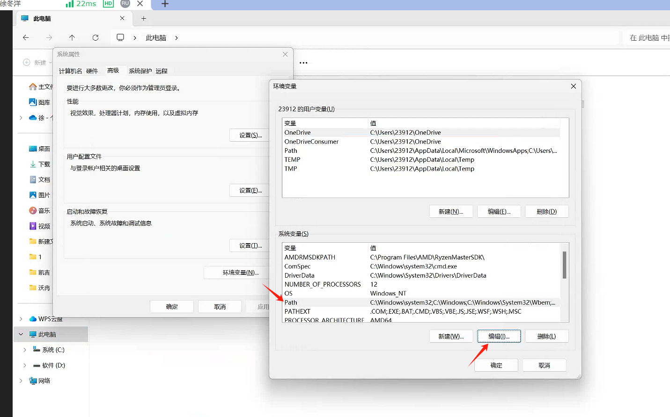Select the OneDrive row in user variables
This screenshot has width=670, height=417.
[x=421, y=132]
